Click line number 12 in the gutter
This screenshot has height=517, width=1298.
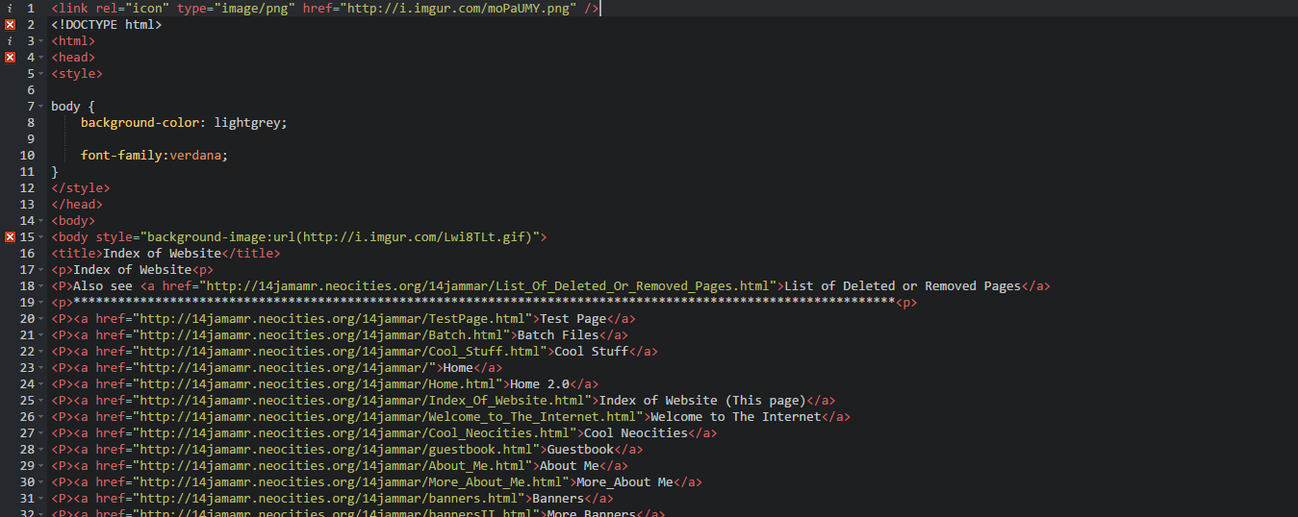click(27, 187)
